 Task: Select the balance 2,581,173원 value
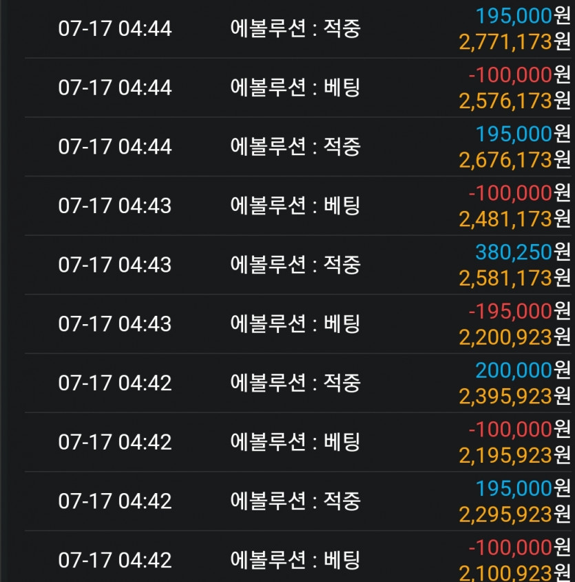[x=514, y=279]
